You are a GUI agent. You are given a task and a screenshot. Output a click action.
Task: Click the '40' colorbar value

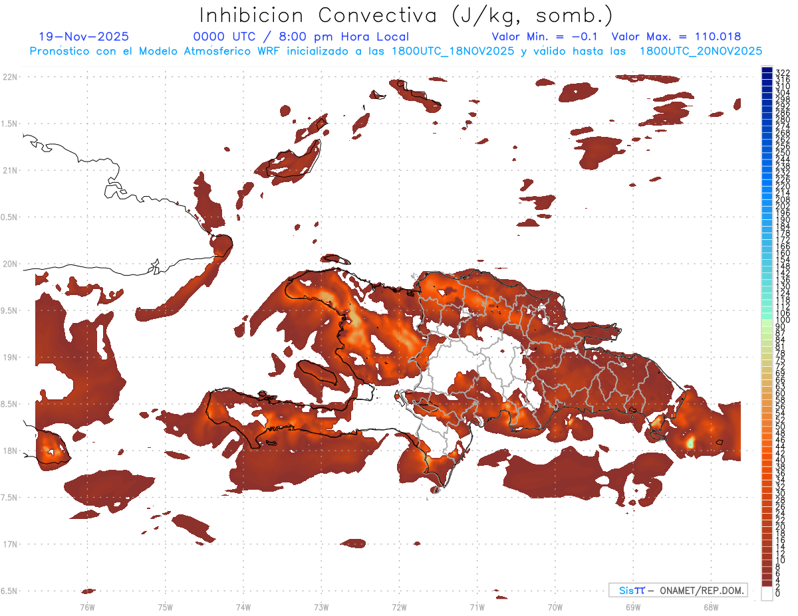coord(781,460)
